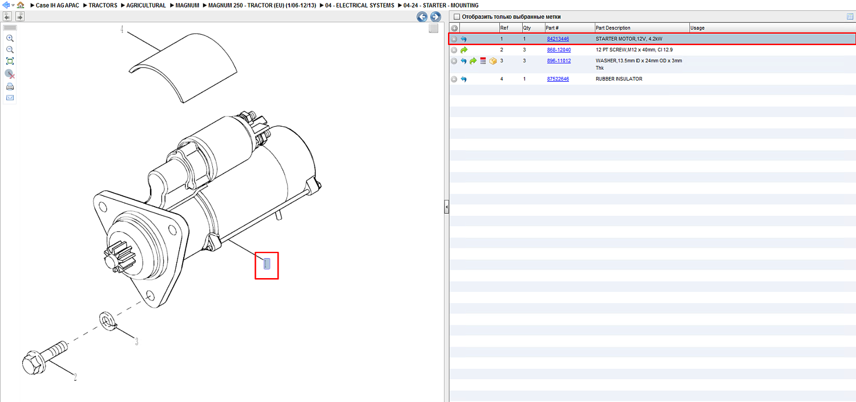Open the back history dropdown arrow

pos(12,5)
